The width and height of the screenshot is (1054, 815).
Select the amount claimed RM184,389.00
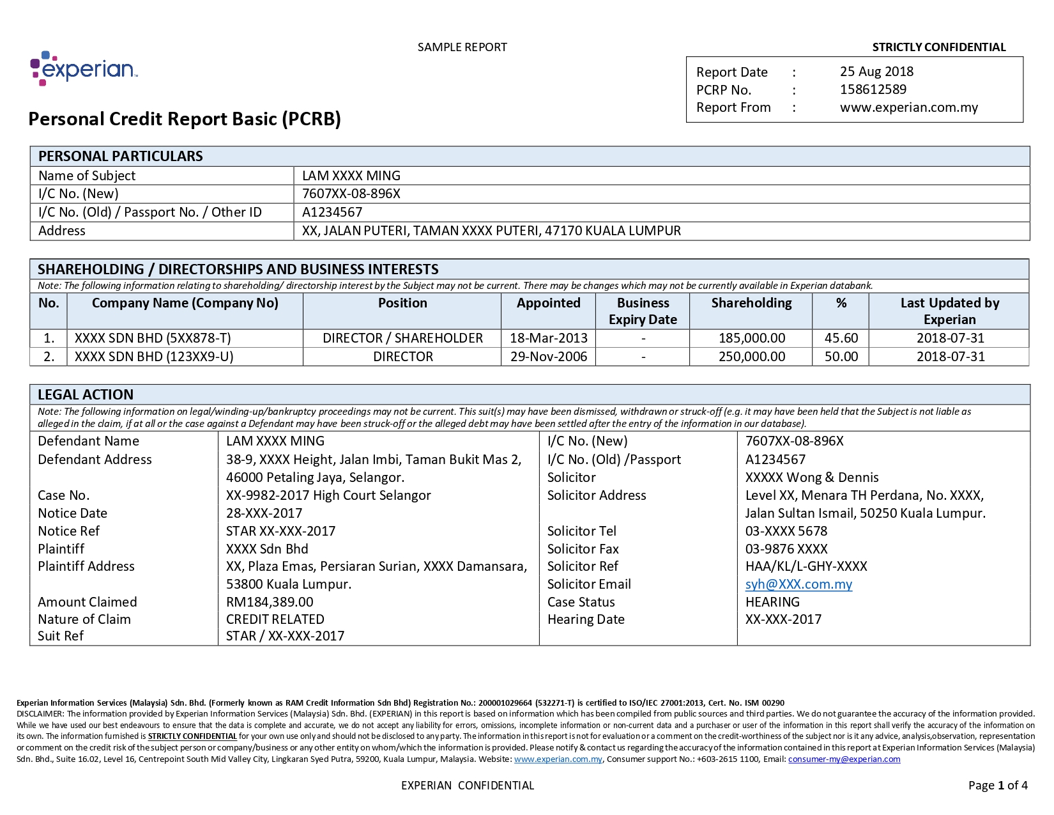coord(270,602)
